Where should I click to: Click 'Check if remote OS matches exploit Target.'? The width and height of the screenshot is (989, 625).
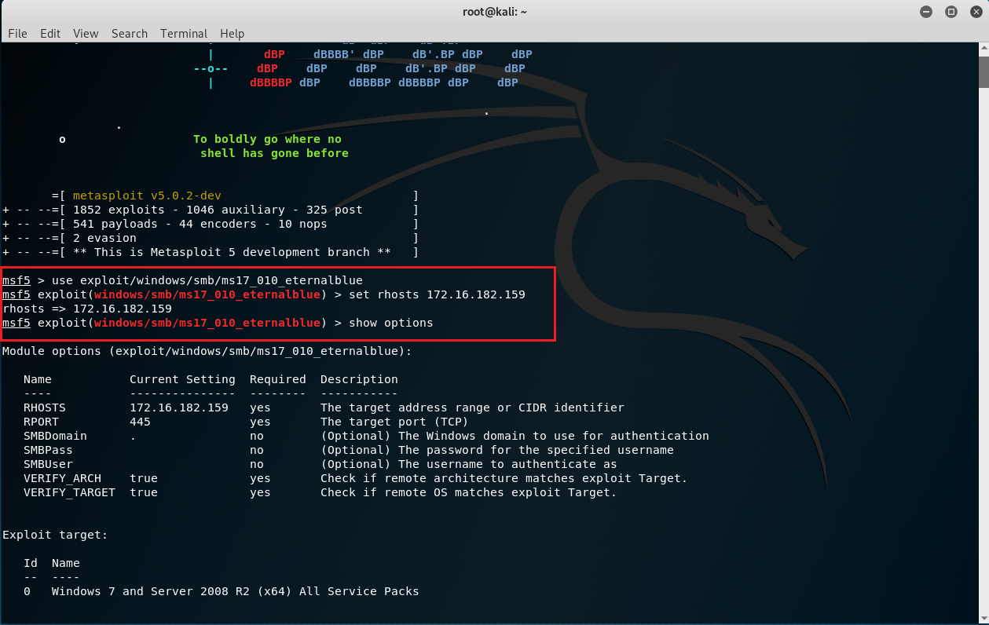pyautogui.click(x=468, y=492)
